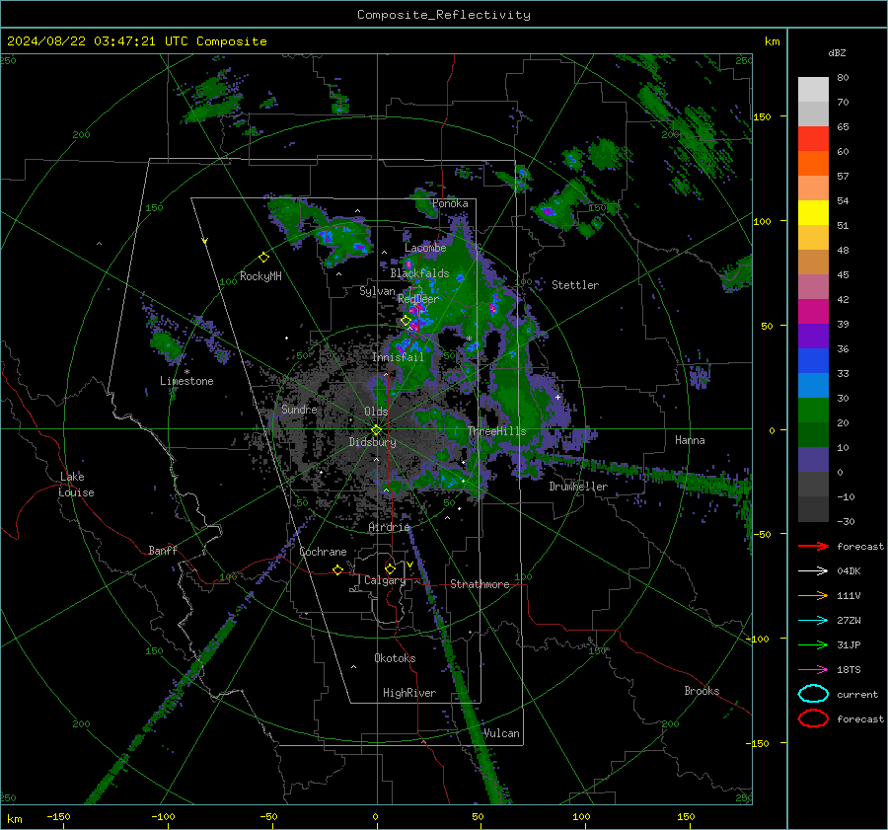Click the Blackfalds town label

click(x=419, y=273)
